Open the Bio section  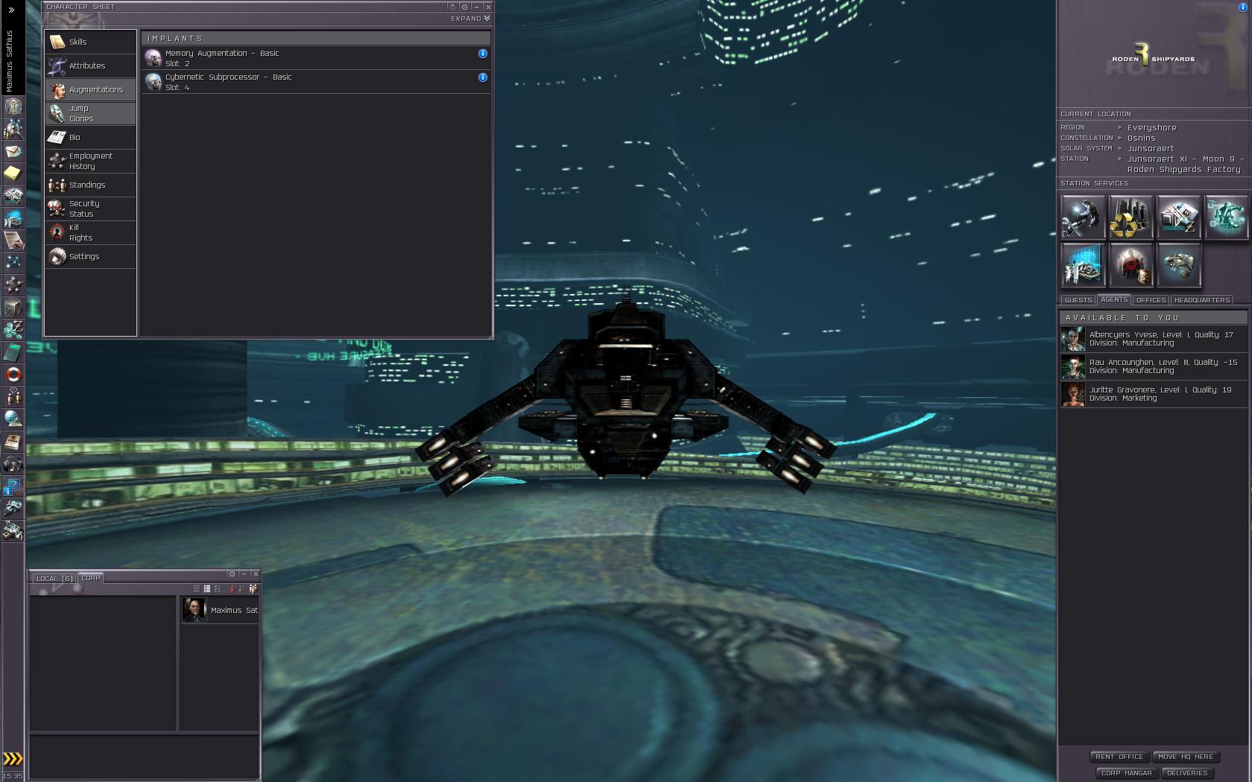pos(90,137)
